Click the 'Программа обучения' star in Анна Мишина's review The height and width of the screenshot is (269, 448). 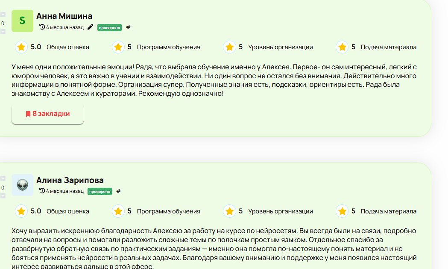118,47
